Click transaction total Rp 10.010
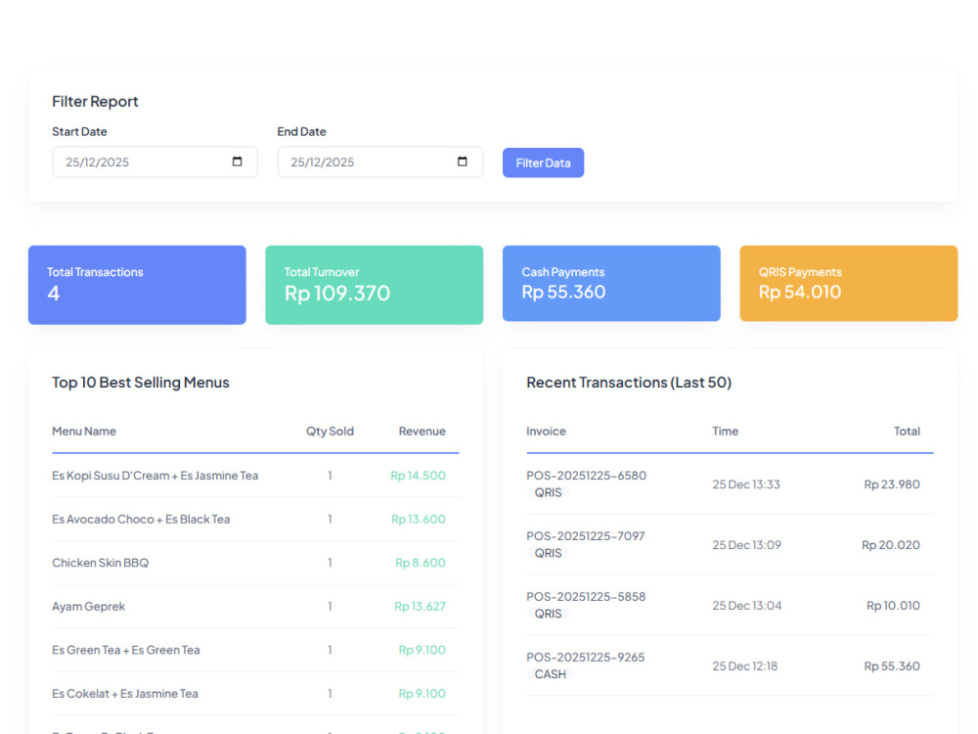The width and height of the screenshot is (978, 734). pos(893,606)
